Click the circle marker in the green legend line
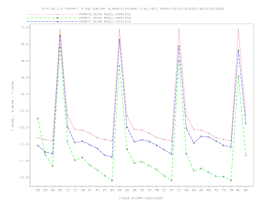This screenshot has width=268, height=207. [x=58, y=18]
